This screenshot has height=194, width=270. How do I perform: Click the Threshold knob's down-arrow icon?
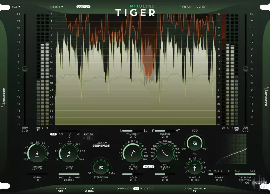click(37, 153)
